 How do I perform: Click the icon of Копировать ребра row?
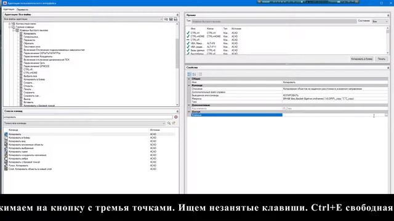[6, 158]
